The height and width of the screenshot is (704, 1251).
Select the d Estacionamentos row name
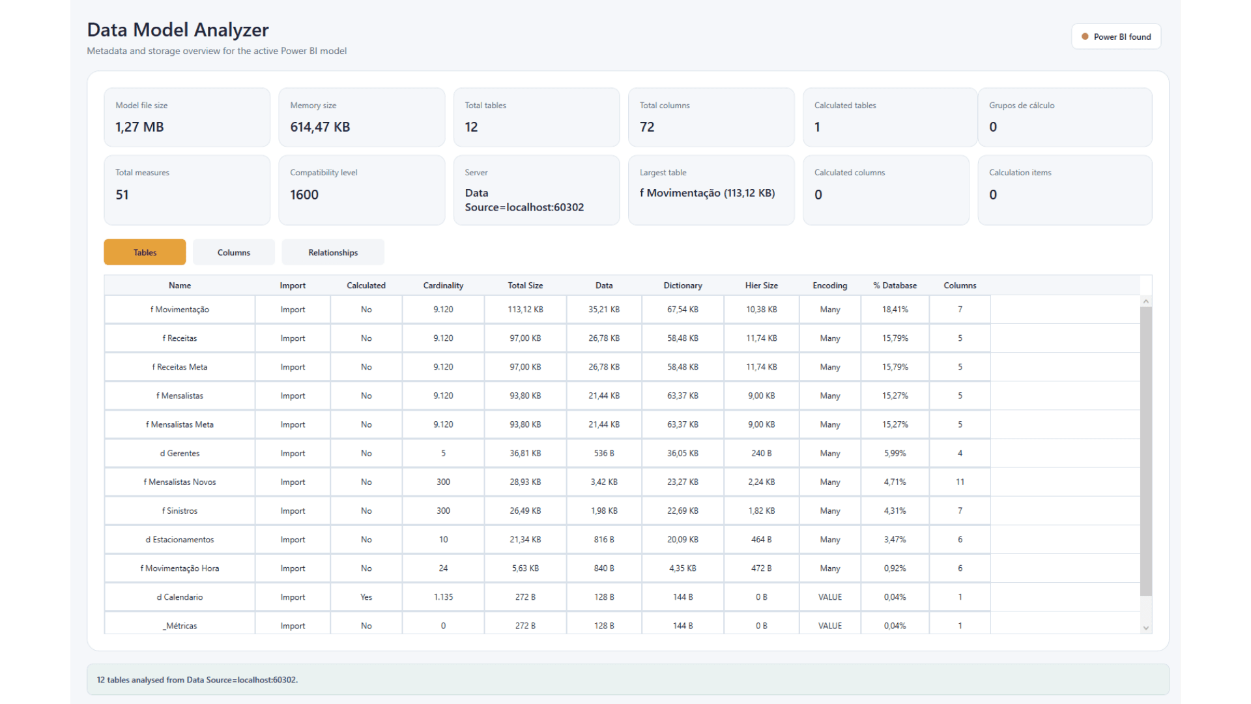click(180, 539)
